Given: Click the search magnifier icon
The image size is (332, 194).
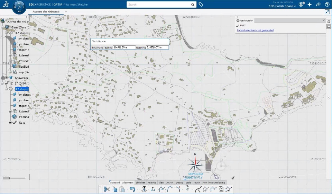Looking at the screenshot, I should click(x=193, y=5).
